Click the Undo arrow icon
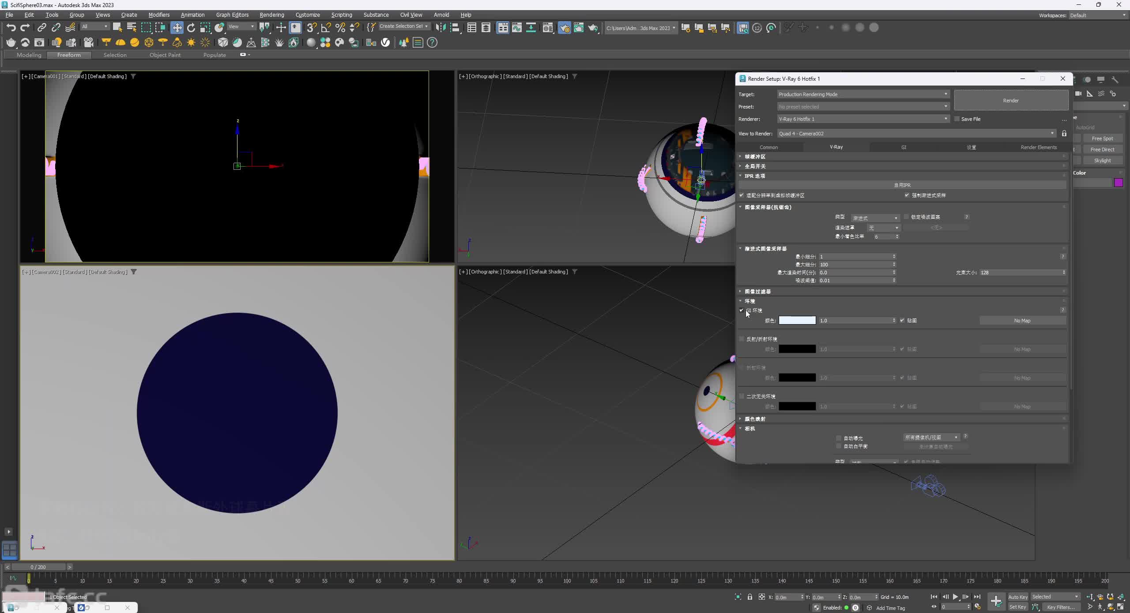The image size is (1130, 613). [x=11, y=28]
